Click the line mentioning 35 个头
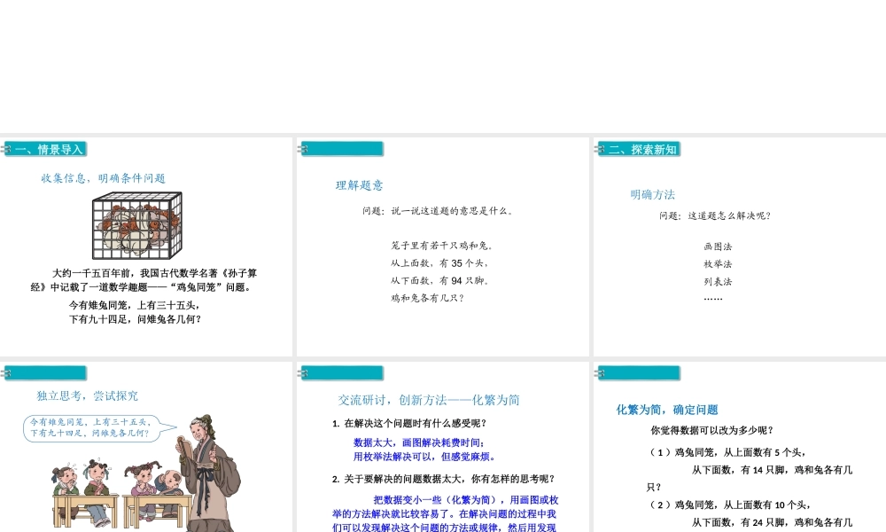Screen dimensions: 886x532 pos(439,263)
